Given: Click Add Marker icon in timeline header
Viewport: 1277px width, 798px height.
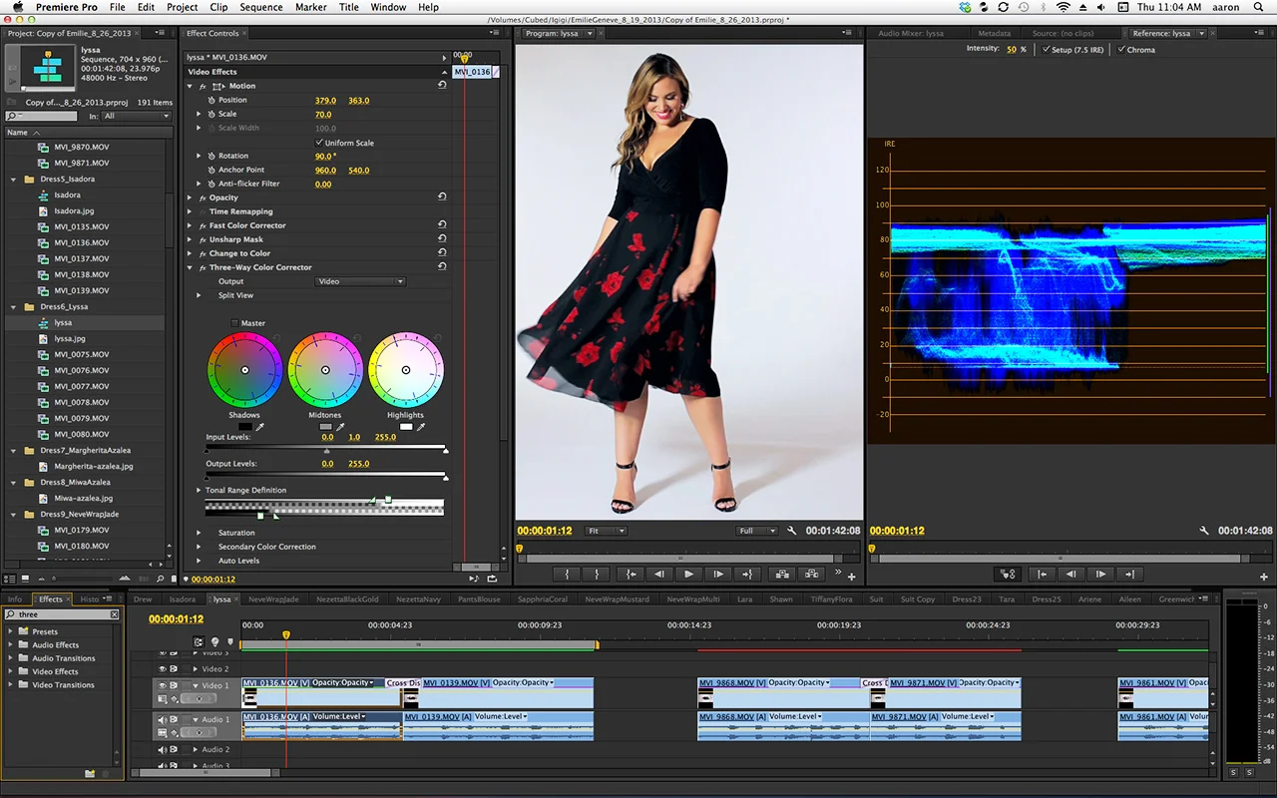Looking at the screenshot, I should coord(230,642).
